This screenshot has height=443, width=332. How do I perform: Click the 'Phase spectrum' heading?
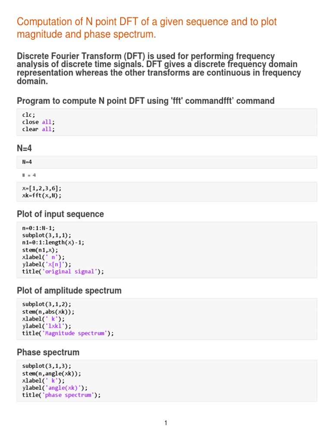tap(48, 353)
